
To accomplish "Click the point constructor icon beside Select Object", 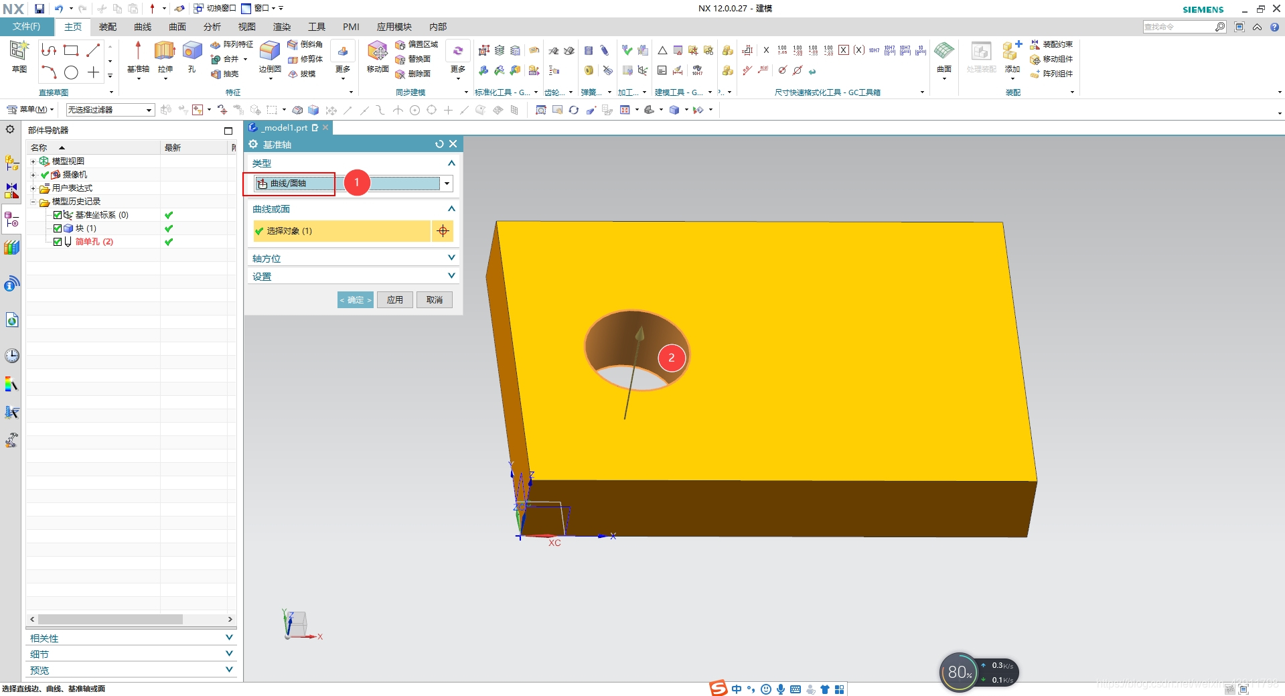I will coord(443,231).
